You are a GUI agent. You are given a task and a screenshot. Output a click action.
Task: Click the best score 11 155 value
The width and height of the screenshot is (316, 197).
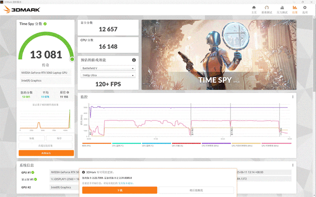(x=64, y=97)
